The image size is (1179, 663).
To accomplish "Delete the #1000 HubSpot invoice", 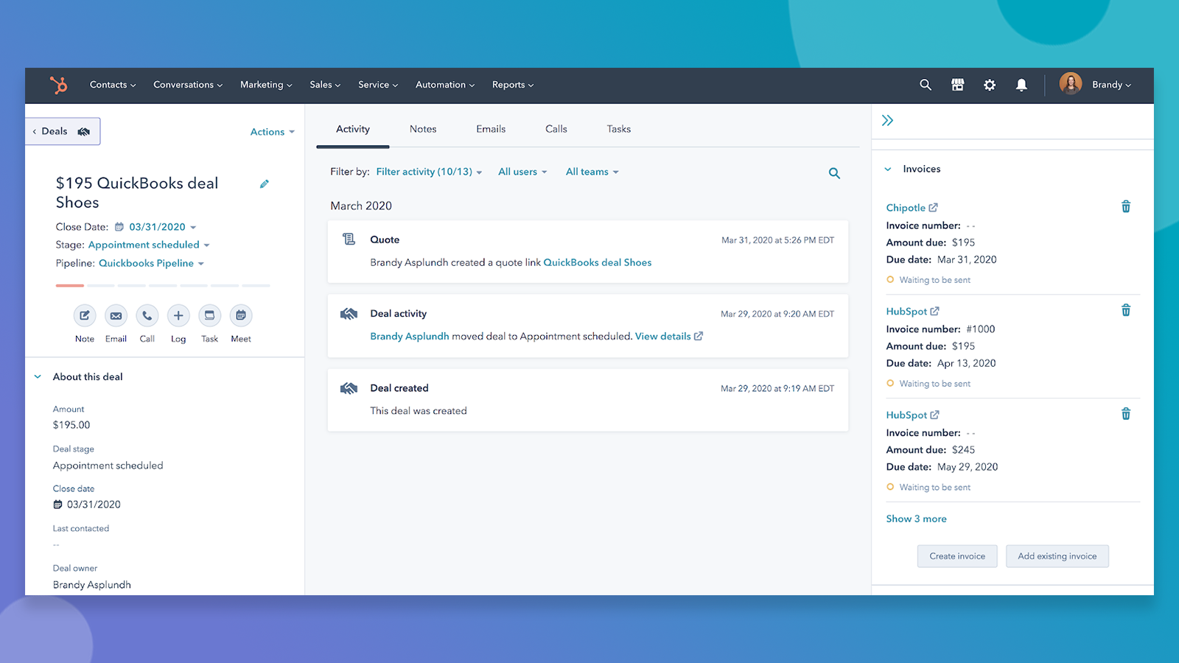I will (x=1126, y=310).
